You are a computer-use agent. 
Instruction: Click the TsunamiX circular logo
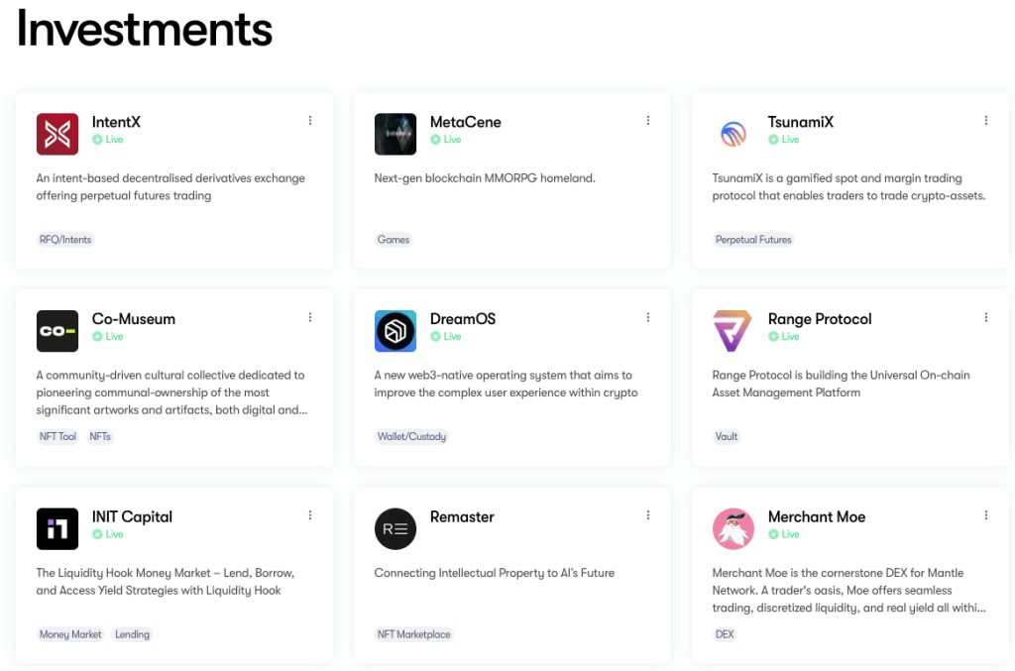(733, 134)
